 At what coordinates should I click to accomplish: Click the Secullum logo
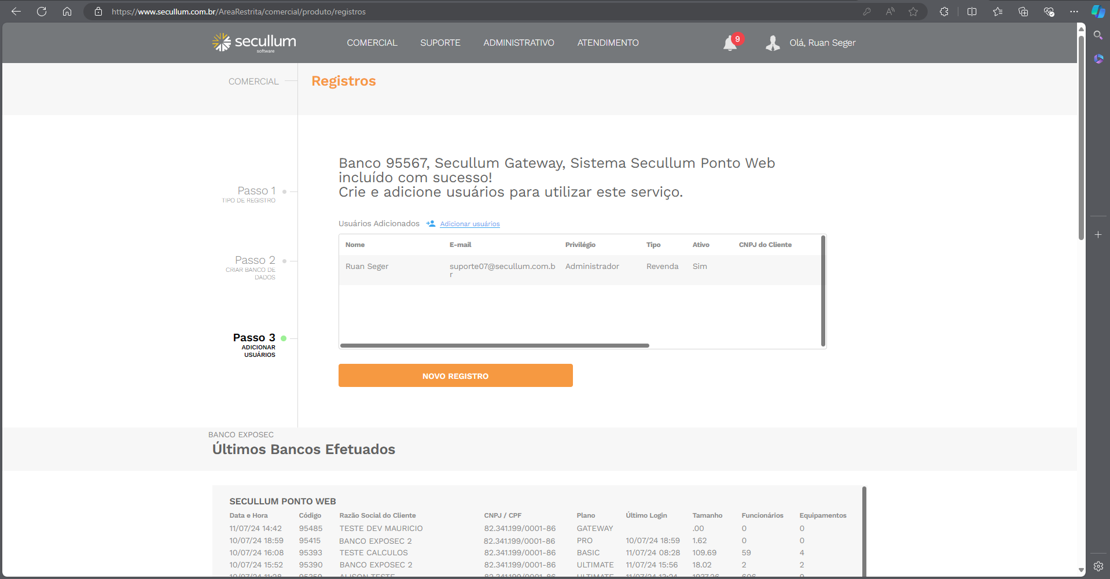(254, 42)
